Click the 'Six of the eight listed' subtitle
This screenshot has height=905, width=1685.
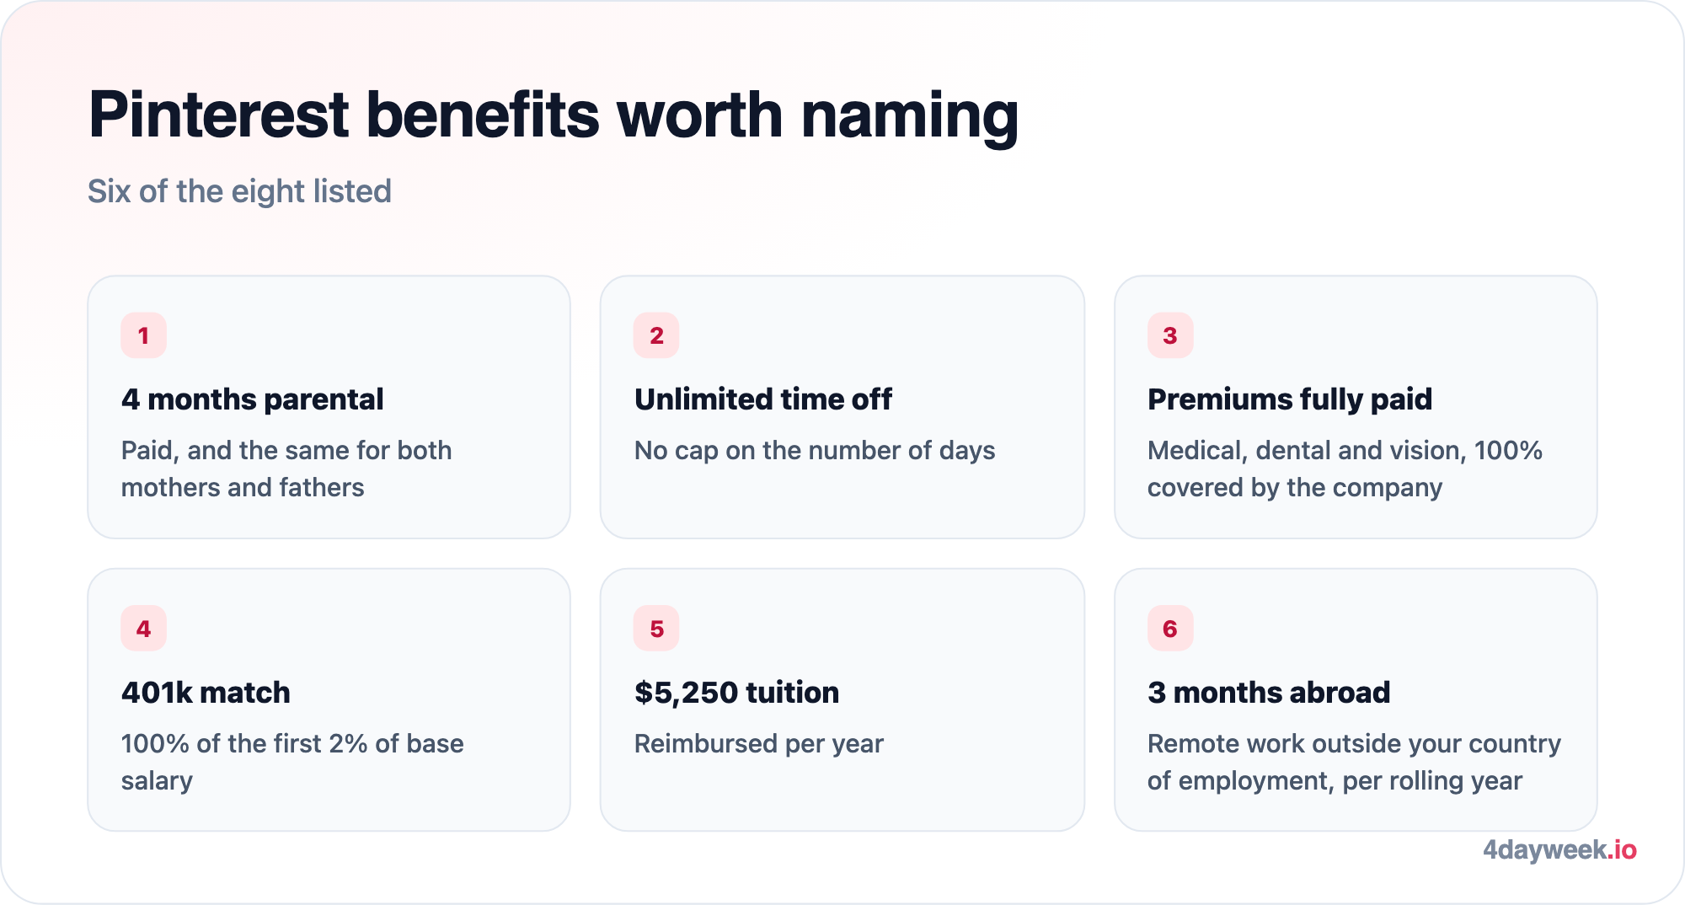(240, 191)
